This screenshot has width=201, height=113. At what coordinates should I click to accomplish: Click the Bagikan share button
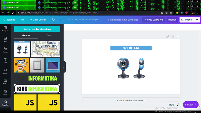[x=172, y=20]
